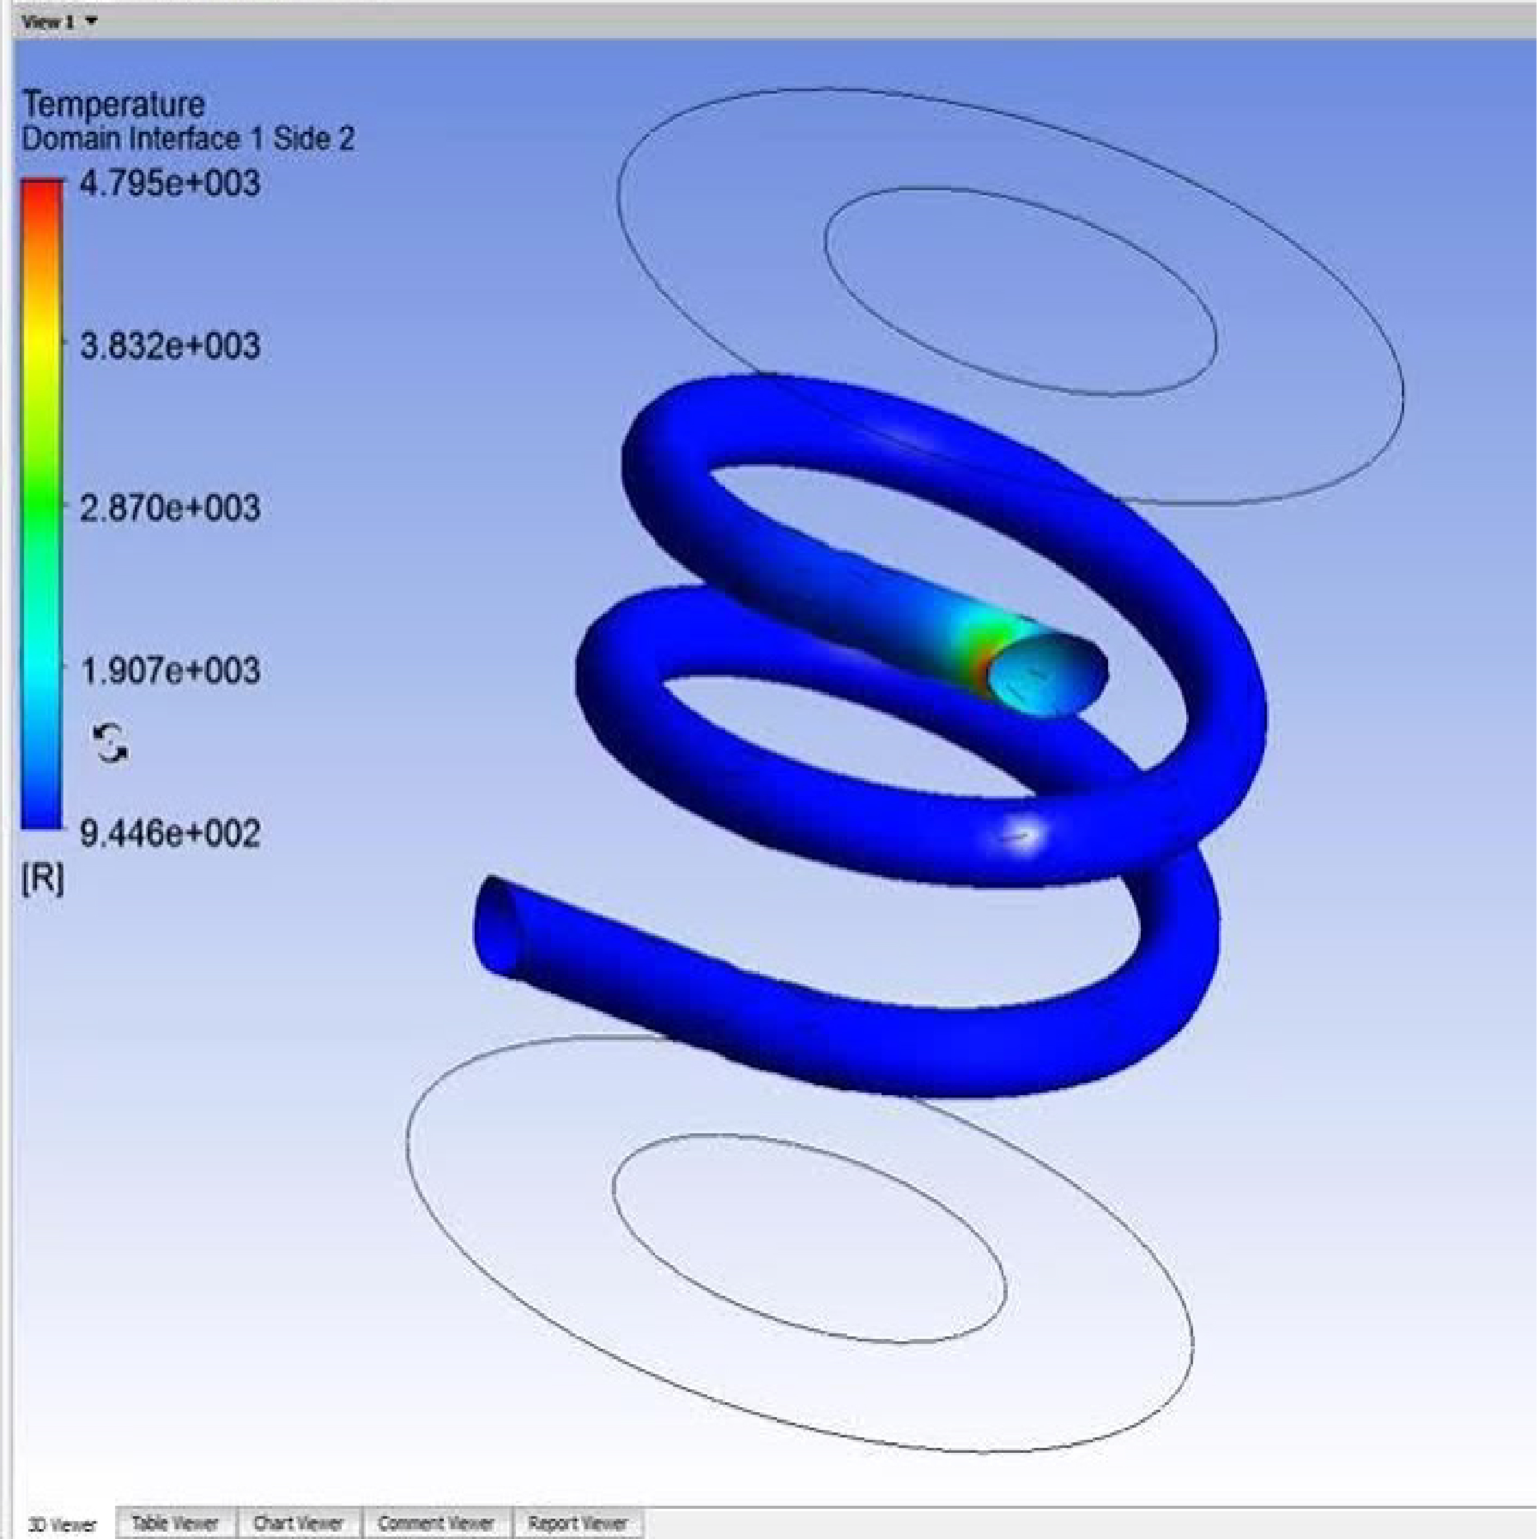The height and width of the screenshot is (1539, 1539).
Task: Click the red top of the legend color bar
Action: (x=41, y=195)
